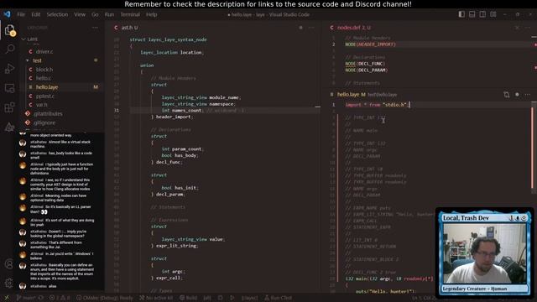
Task: Toggle Secondary Side Bar layout icon
Action: tap(482, 14)
